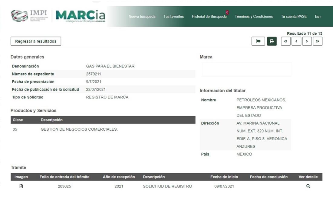Jump to the first result with double-left arrows
The image size is (333, 201).
click(285, 41)
